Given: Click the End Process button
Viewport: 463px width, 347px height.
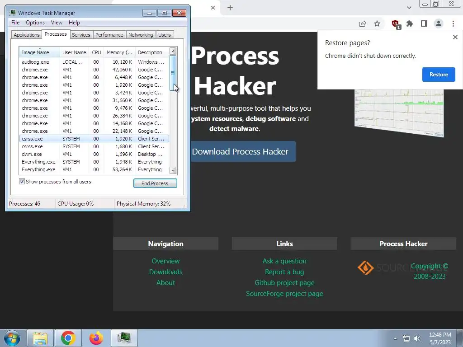Looking at the screenshot, I should 155,183.
